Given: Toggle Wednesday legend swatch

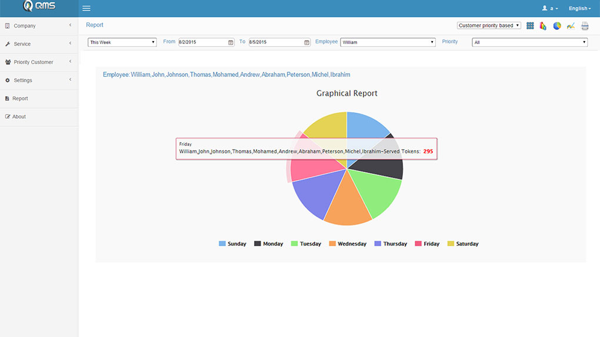Looking at the screenshot, I should pos(332,244).
